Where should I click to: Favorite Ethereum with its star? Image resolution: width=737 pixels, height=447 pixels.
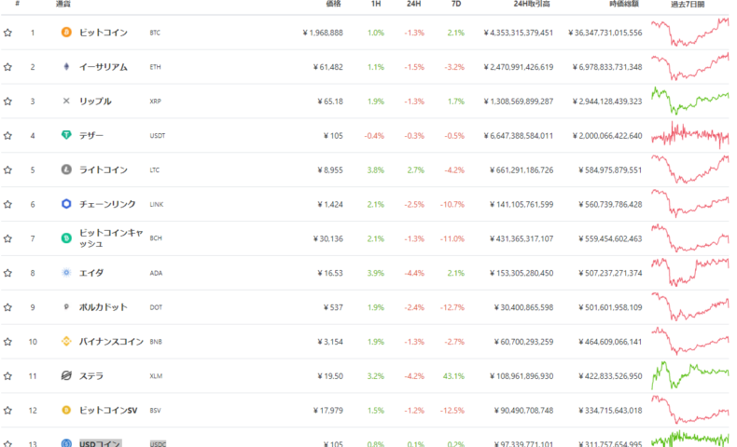point(7,67)
